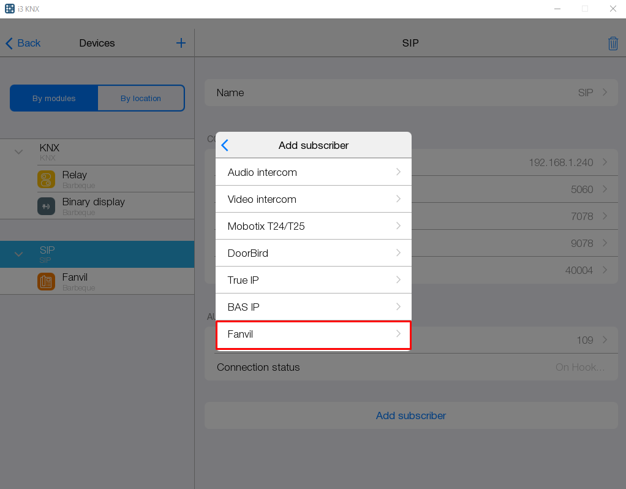This screenshot has width=626, height=489.
Task: Click the back arrow in Add subscriber popup
Action: [x=225, y=145]
